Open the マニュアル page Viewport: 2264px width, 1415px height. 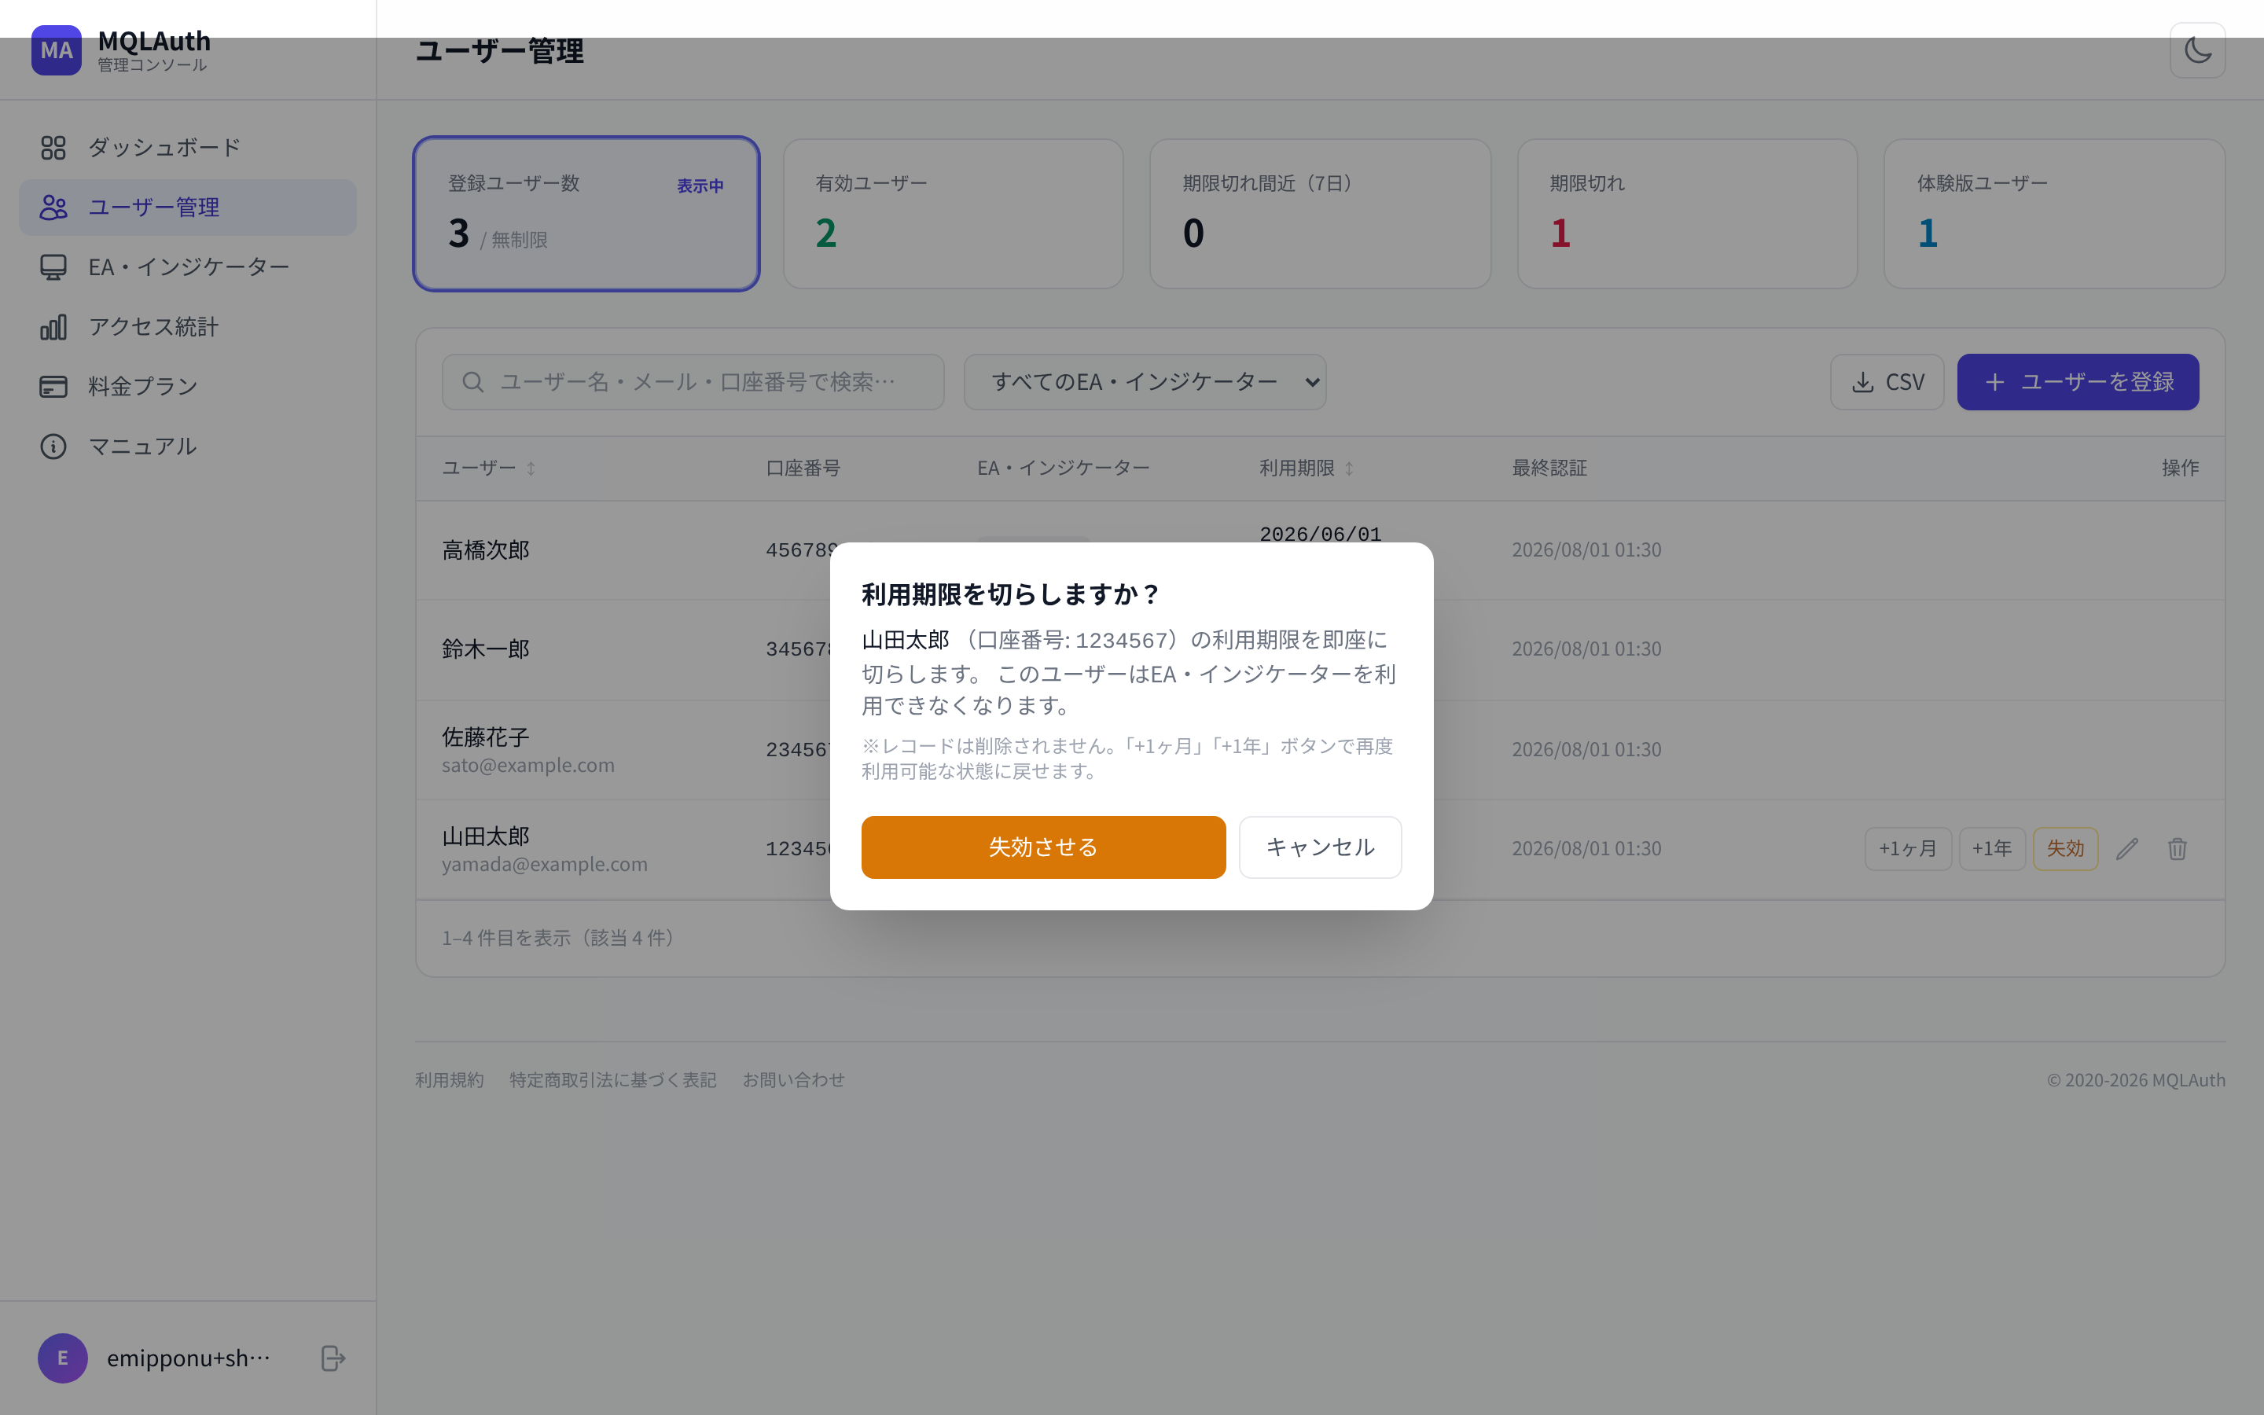point(187,446)
